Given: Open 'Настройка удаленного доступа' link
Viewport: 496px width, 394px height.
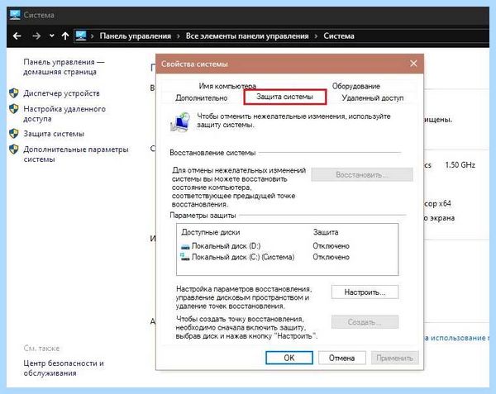Looking at the screenshot, I should pyautogui.click(x=64, y=114).
